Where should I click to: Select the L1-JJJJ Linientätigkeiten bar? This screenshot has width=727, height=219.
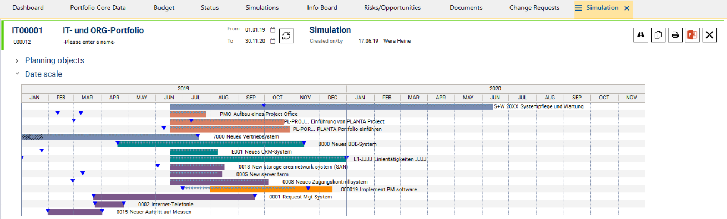point(258,159)
